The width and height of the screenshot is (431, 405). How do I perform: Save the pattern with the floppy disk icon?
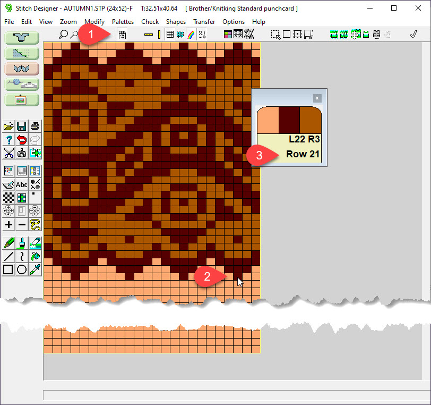(x=22, y=126)
